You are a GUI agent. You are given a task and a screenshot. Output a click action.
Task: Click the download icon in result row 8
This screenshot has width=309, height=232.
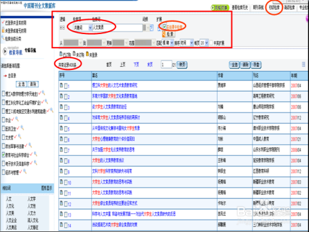tap(61, 160)
